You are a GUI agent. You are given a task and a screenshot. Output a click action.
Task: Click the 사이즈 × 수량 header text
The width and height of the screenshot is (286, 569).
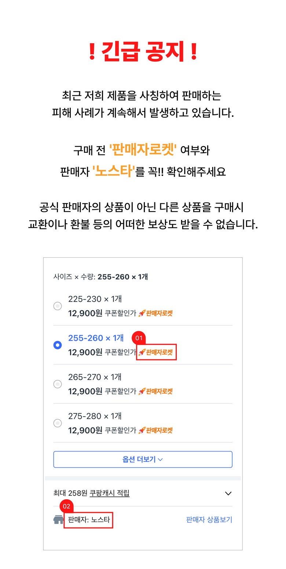(x=100, y=277)
